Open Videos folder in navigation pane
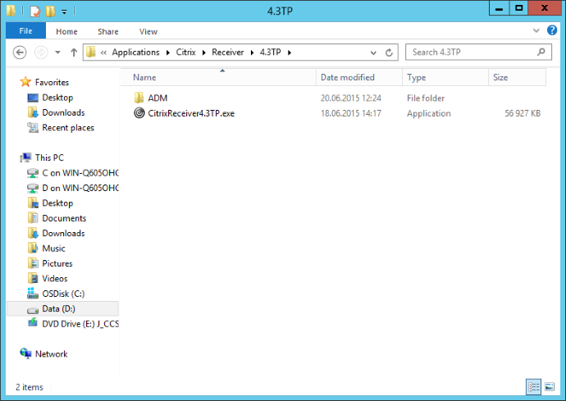 (x=55, y=279)
